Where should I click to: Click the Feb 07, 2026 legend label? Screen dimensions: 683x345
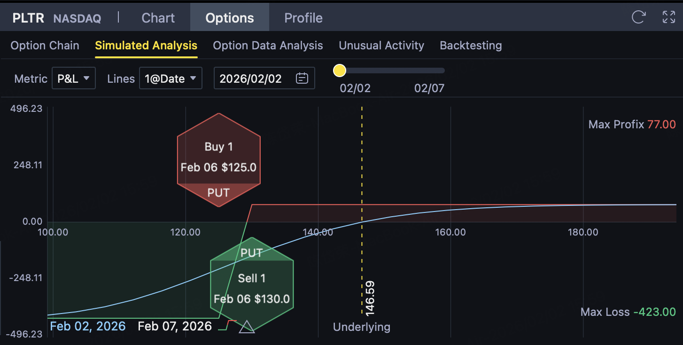(x=175, y=326)
